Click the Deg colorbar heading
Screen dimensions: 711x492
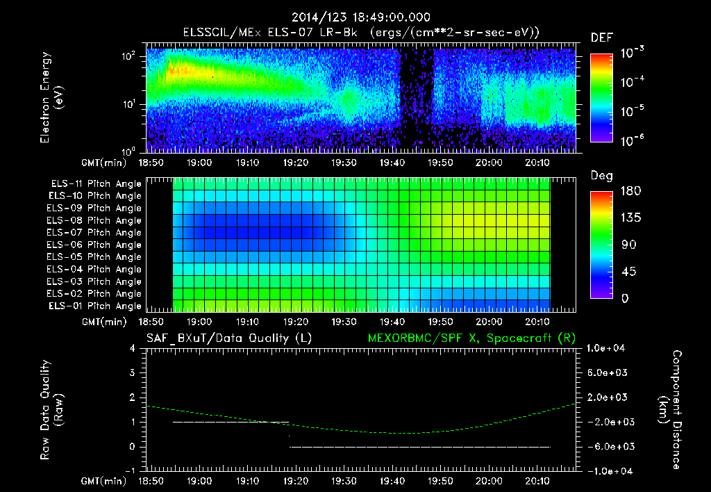coord(602,176)
